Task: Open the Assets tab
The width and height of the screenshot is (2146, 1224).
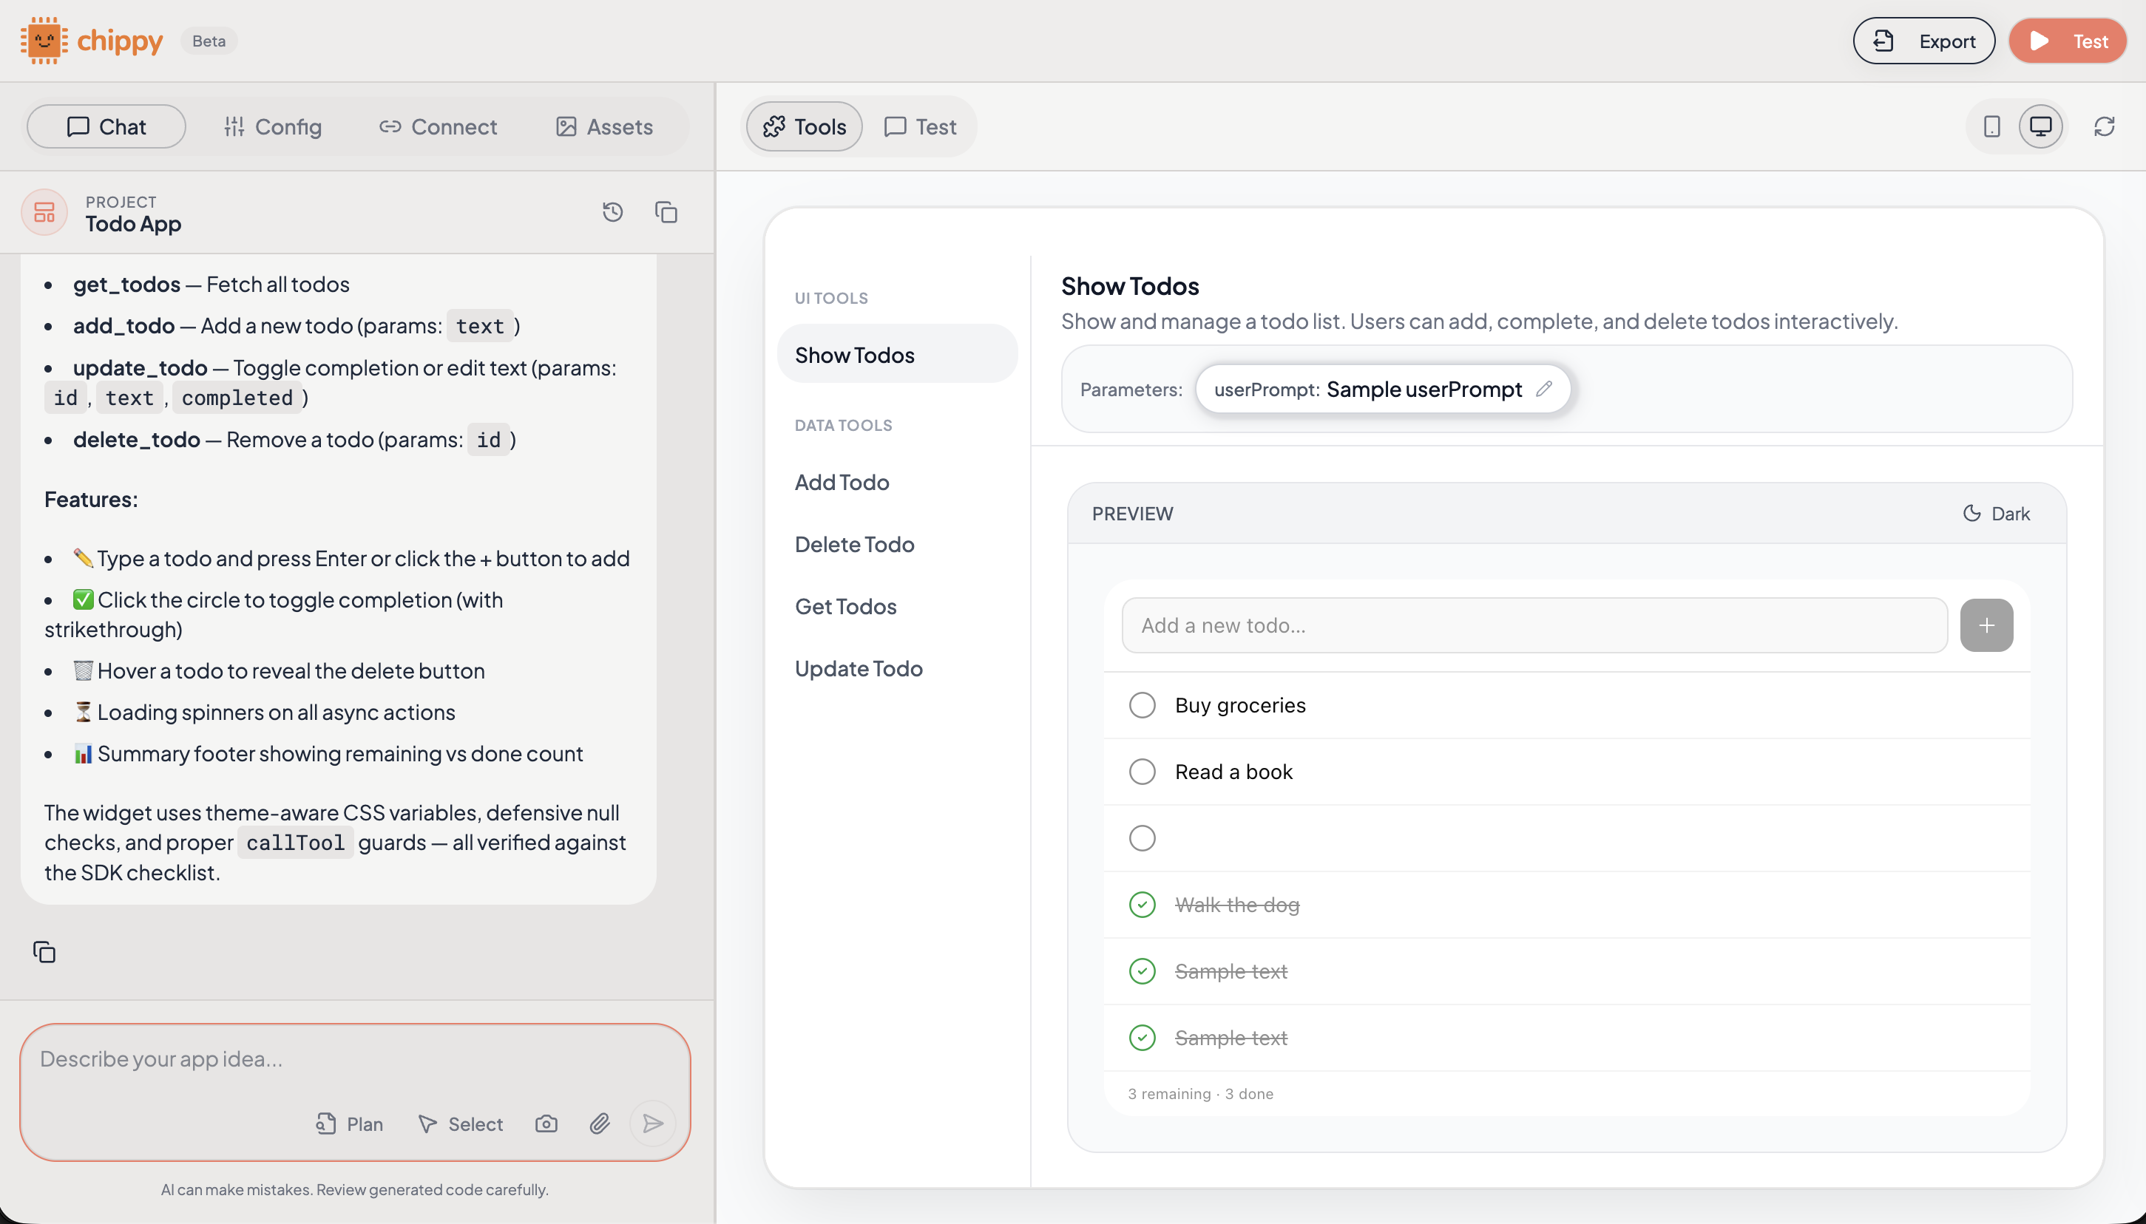Action: pyautogui.click(x=603, y=126)
